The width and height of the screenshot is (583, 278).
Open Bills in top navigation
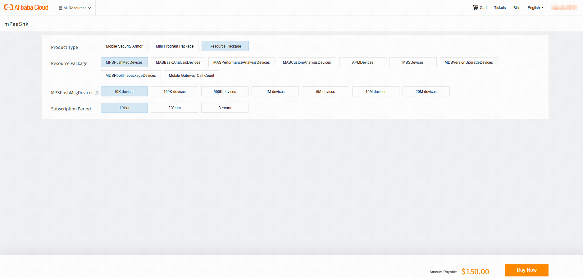tap(517, 8)
